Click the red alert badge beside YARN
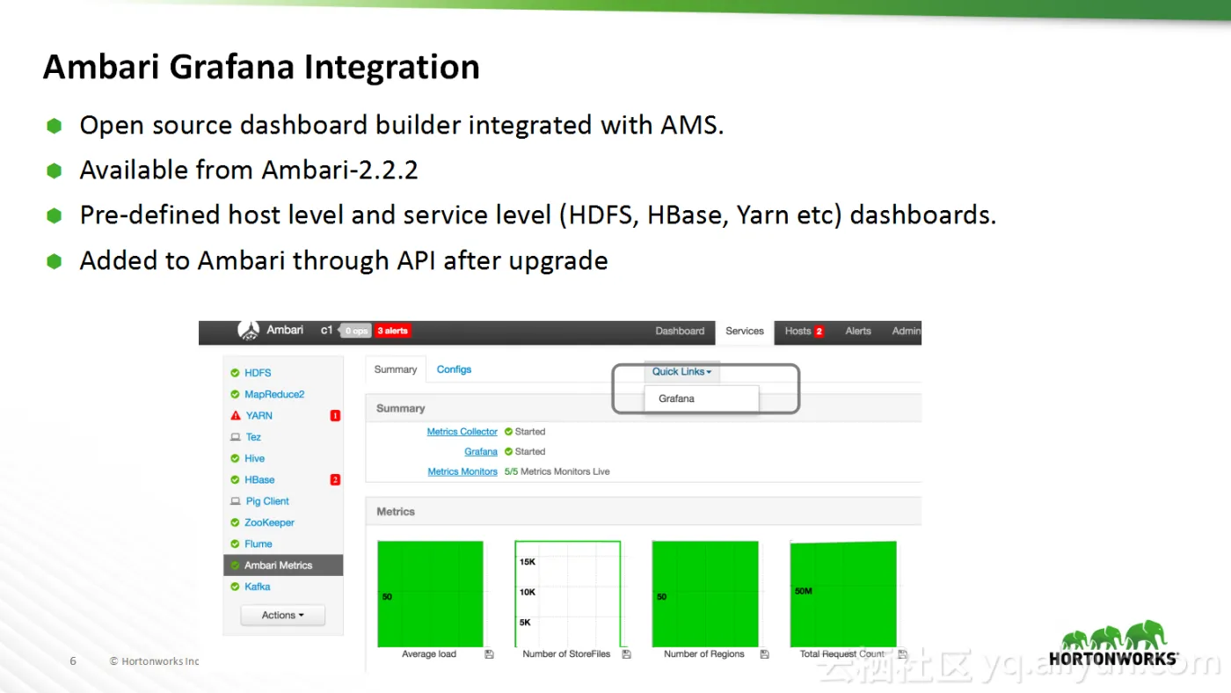The height and width of the screenshot is (693, 1231). 335,416
